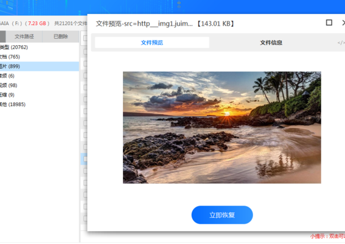Click the red 小提示 hint text

(x=327, y=236)
